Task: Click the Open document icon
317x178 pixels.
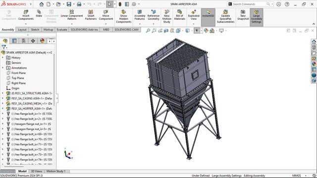Action: tap(58, 4)
